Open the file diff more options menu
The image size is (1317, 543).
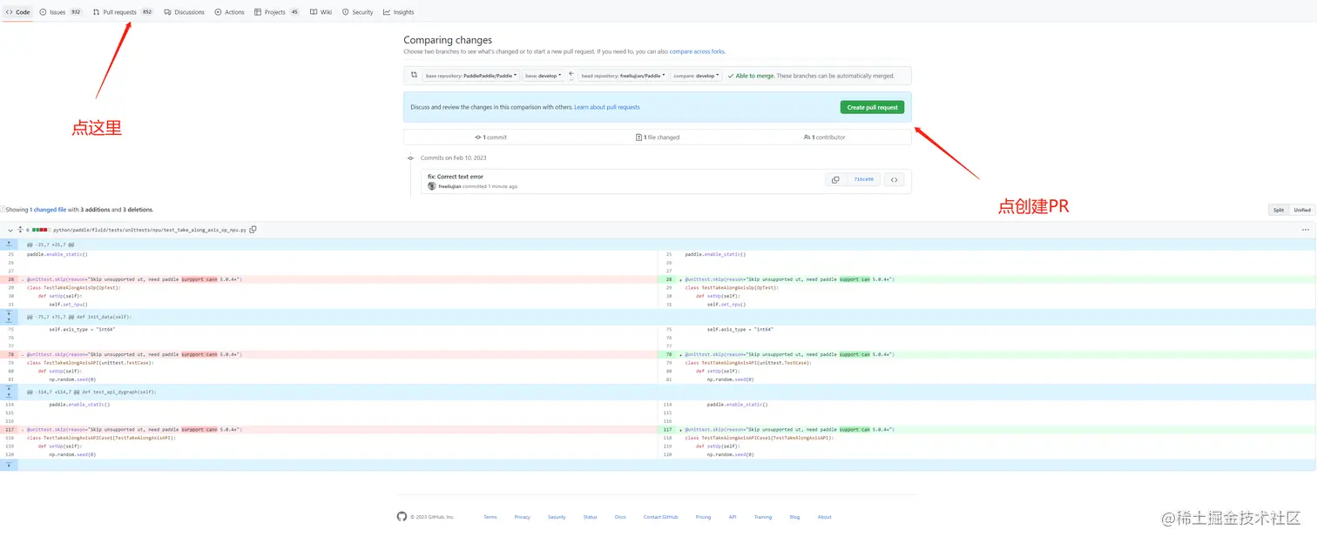click(x=1305, y=230)
